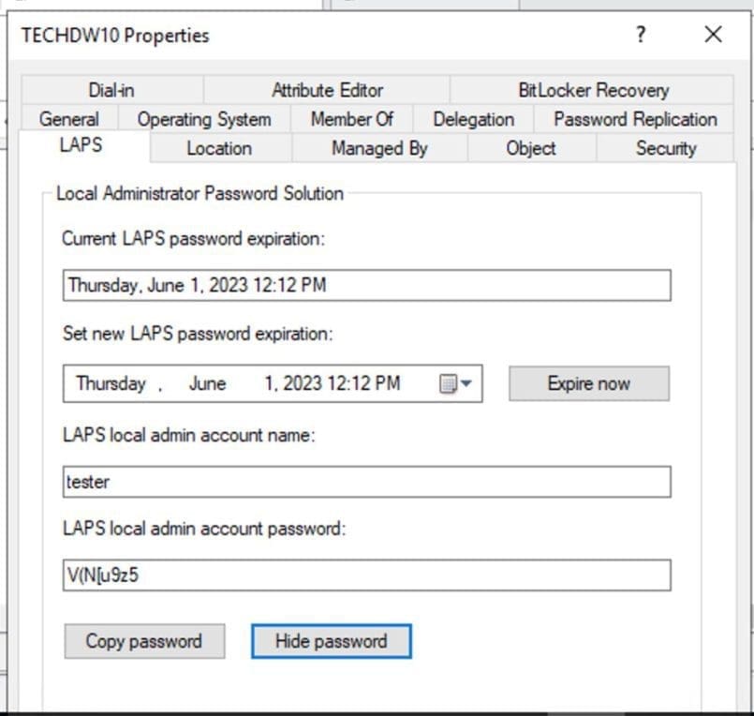Copy the LAPS password
Image resolution: width=754 pixels, height=716 pixels.
(x=144, y=641)
